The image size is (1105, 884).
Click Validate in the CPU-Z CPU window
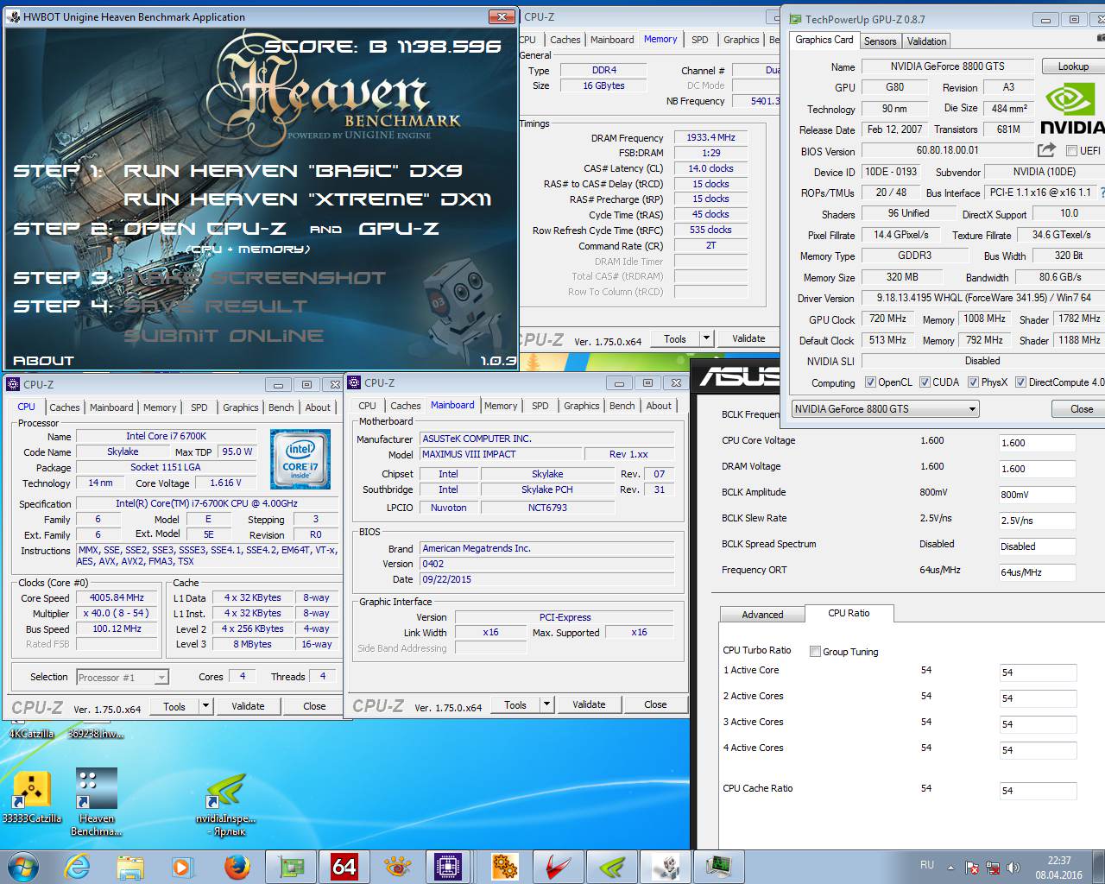pos(248,706)
